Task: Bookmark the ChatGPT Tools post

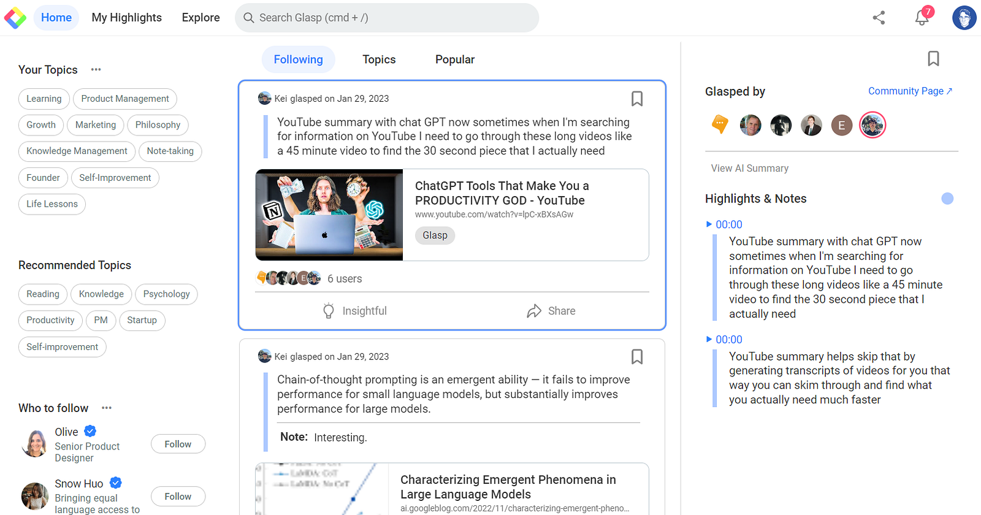Action: (637, 99)
